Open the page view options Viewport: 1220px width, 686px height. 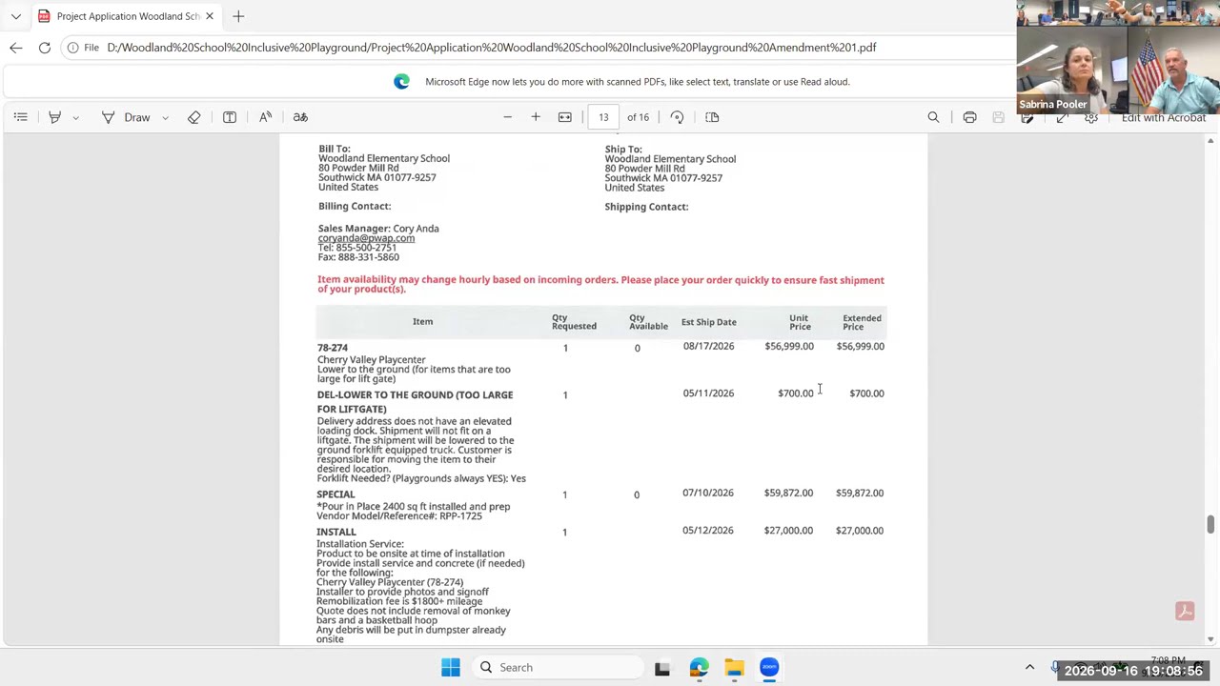pos(712,117)
